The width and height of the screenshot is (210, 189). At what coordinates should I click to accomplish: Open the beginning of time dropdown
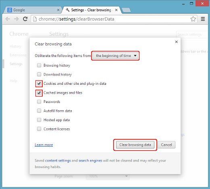tap(115, 56)
